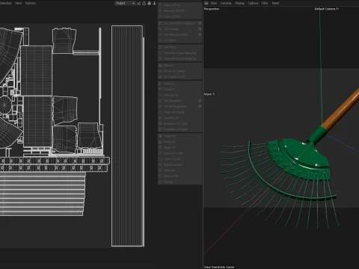359x269 pixels.
Task: Open gear settings beside Set UVW from Projection
Action: pos(200,23)
